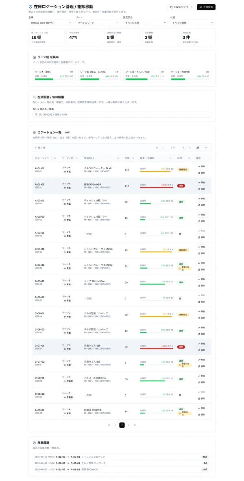This screenshot has width=244, height=481.
Task: Click 移動 for row B-05-01
Action: (202, 279)
